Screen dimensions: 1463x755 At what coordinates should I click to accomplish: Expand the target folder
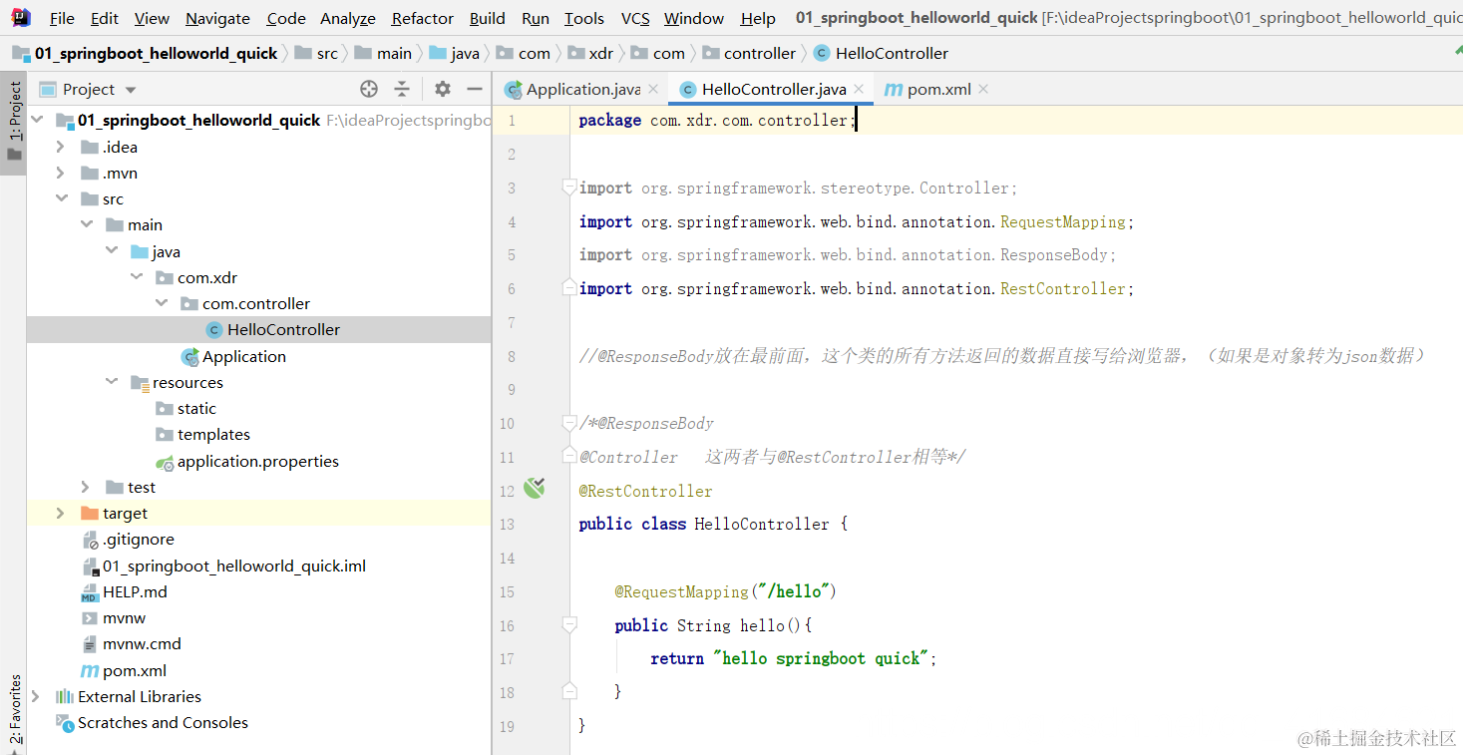pos(61,513)
